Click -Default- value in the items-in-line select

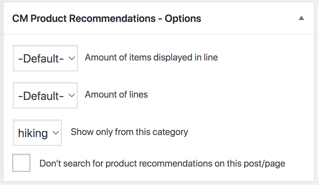(41, 58)
